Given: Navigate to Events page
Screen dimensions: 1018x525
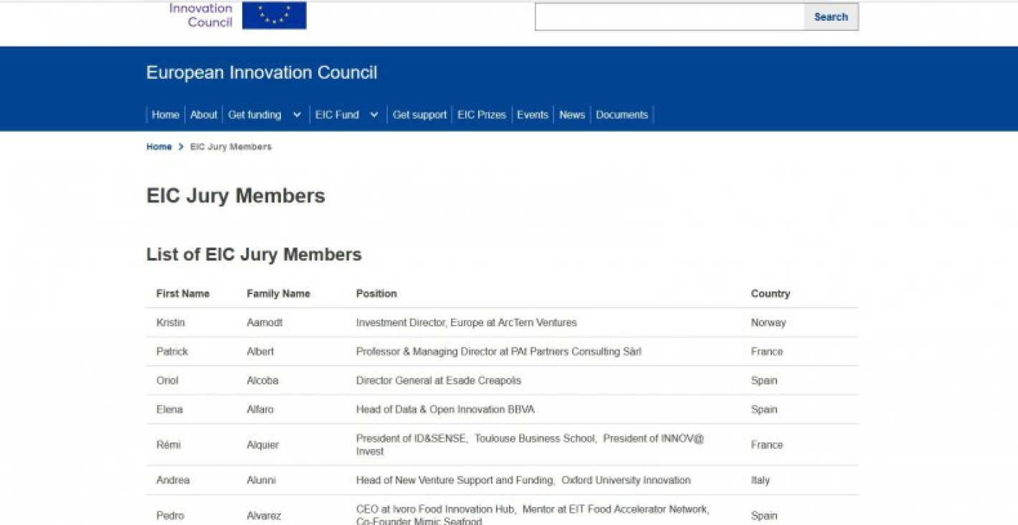Looking at the screenshot, I should click(x=533, y=115).
